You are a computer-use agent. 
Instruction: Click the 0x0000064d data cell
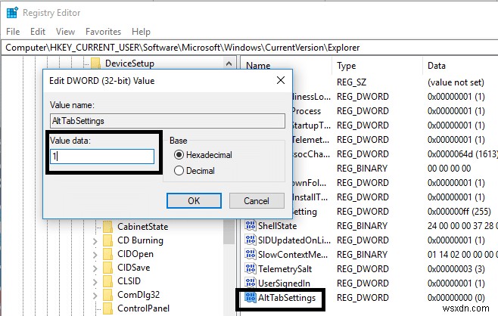coord(462,154)
